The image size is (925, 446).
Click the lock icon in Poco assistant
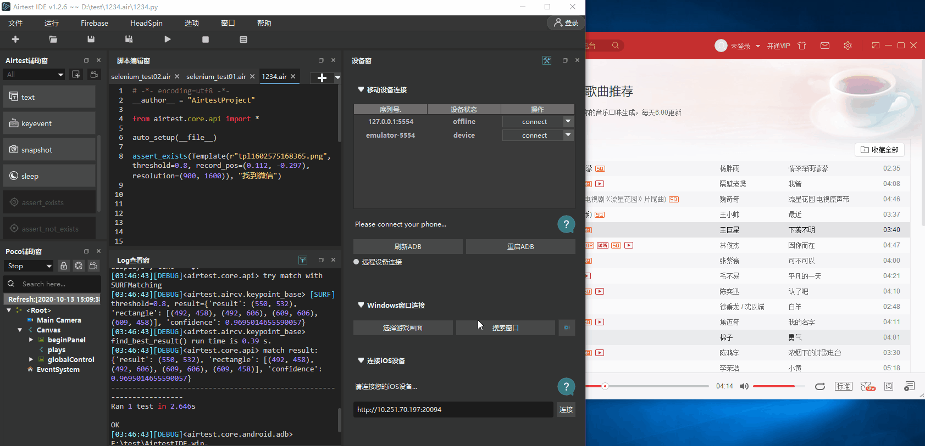coord(64,266)
